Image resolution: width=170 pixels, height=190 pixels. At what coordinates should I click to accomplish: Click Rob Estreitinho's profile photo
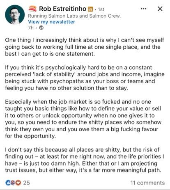click(x=15, y=15)
